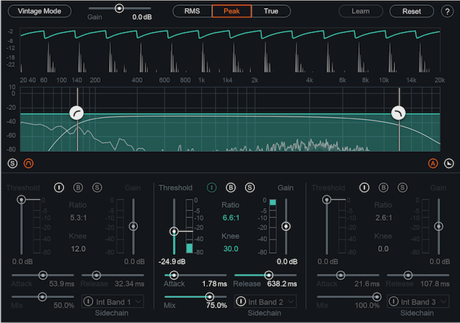The width and height of the screenshot is (460, 323).
Task: Select True detection mode
Action: [x=271, y=11]
